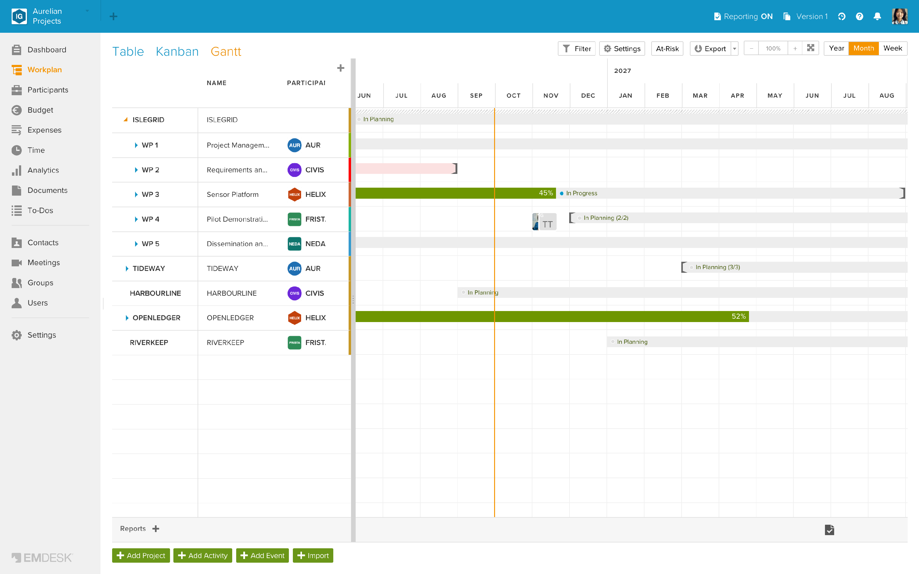Open the Dashboard sidebar icon
Image resolution: width=919 pixels, height=574 pixels.
point(16,50)
